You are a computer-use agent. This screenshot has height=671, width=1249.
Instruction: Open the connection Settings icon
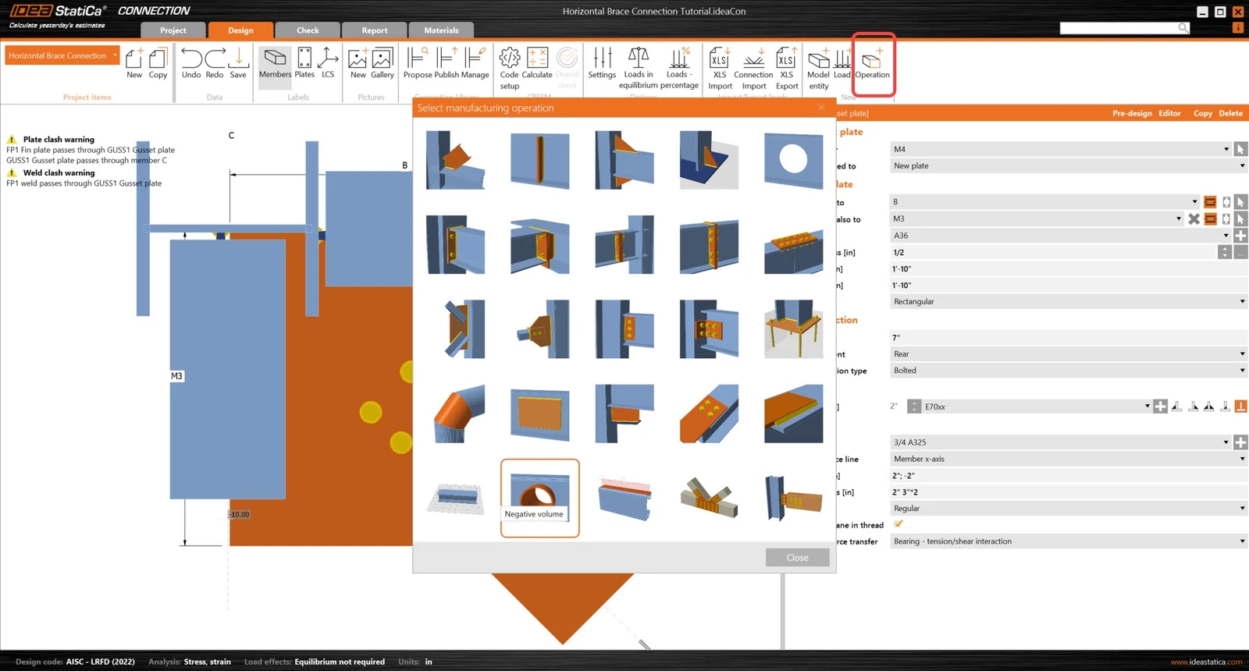pyautogui.click(x=602, y=63)
